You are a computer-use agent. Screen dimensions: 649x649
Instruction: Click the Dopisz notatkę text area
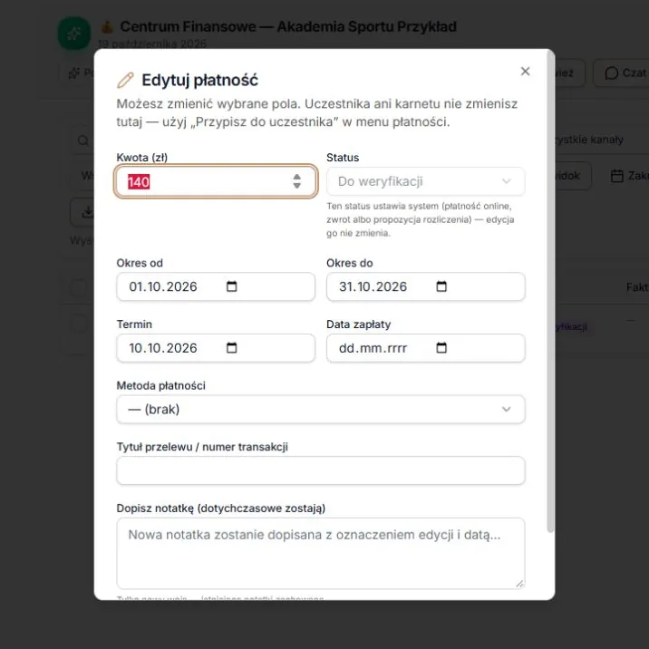click(x=321, y=553)
